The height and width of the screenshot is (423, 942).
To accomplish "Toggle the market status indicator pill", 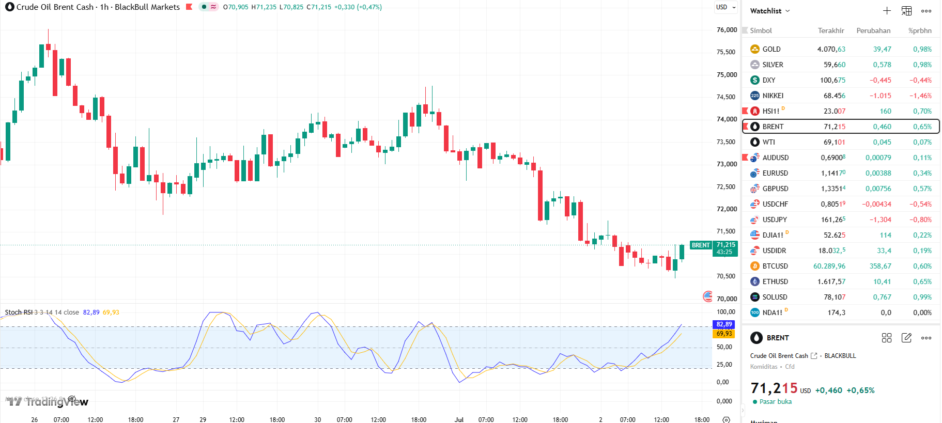I will 209,7.
